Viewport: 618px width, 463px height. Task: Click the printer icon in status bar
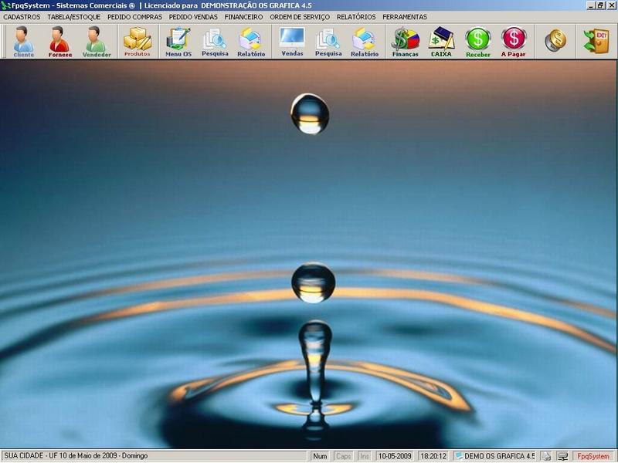[546, 456]
